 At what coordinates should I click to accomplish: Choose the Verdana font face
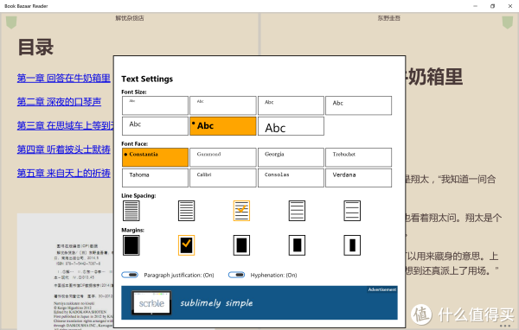(x=358, y=178)
